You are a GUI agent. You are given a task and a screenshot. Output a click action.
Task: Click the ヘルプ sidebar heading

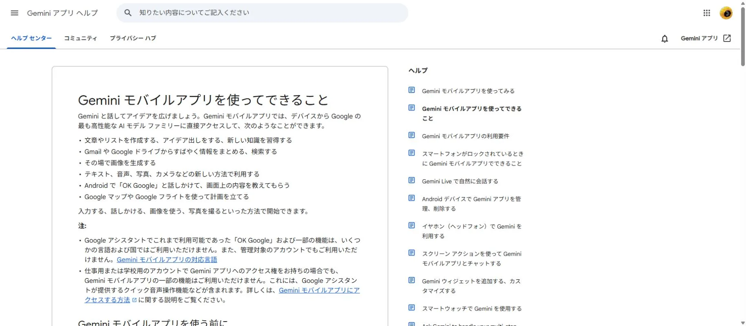coord(418,70)
